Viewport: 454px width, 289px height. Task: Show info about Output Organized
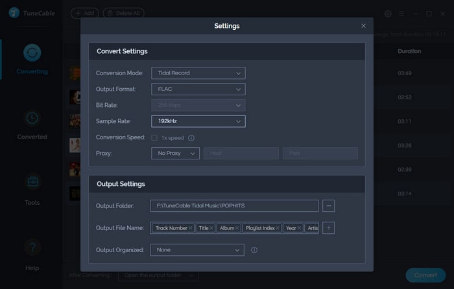point(254,250)
